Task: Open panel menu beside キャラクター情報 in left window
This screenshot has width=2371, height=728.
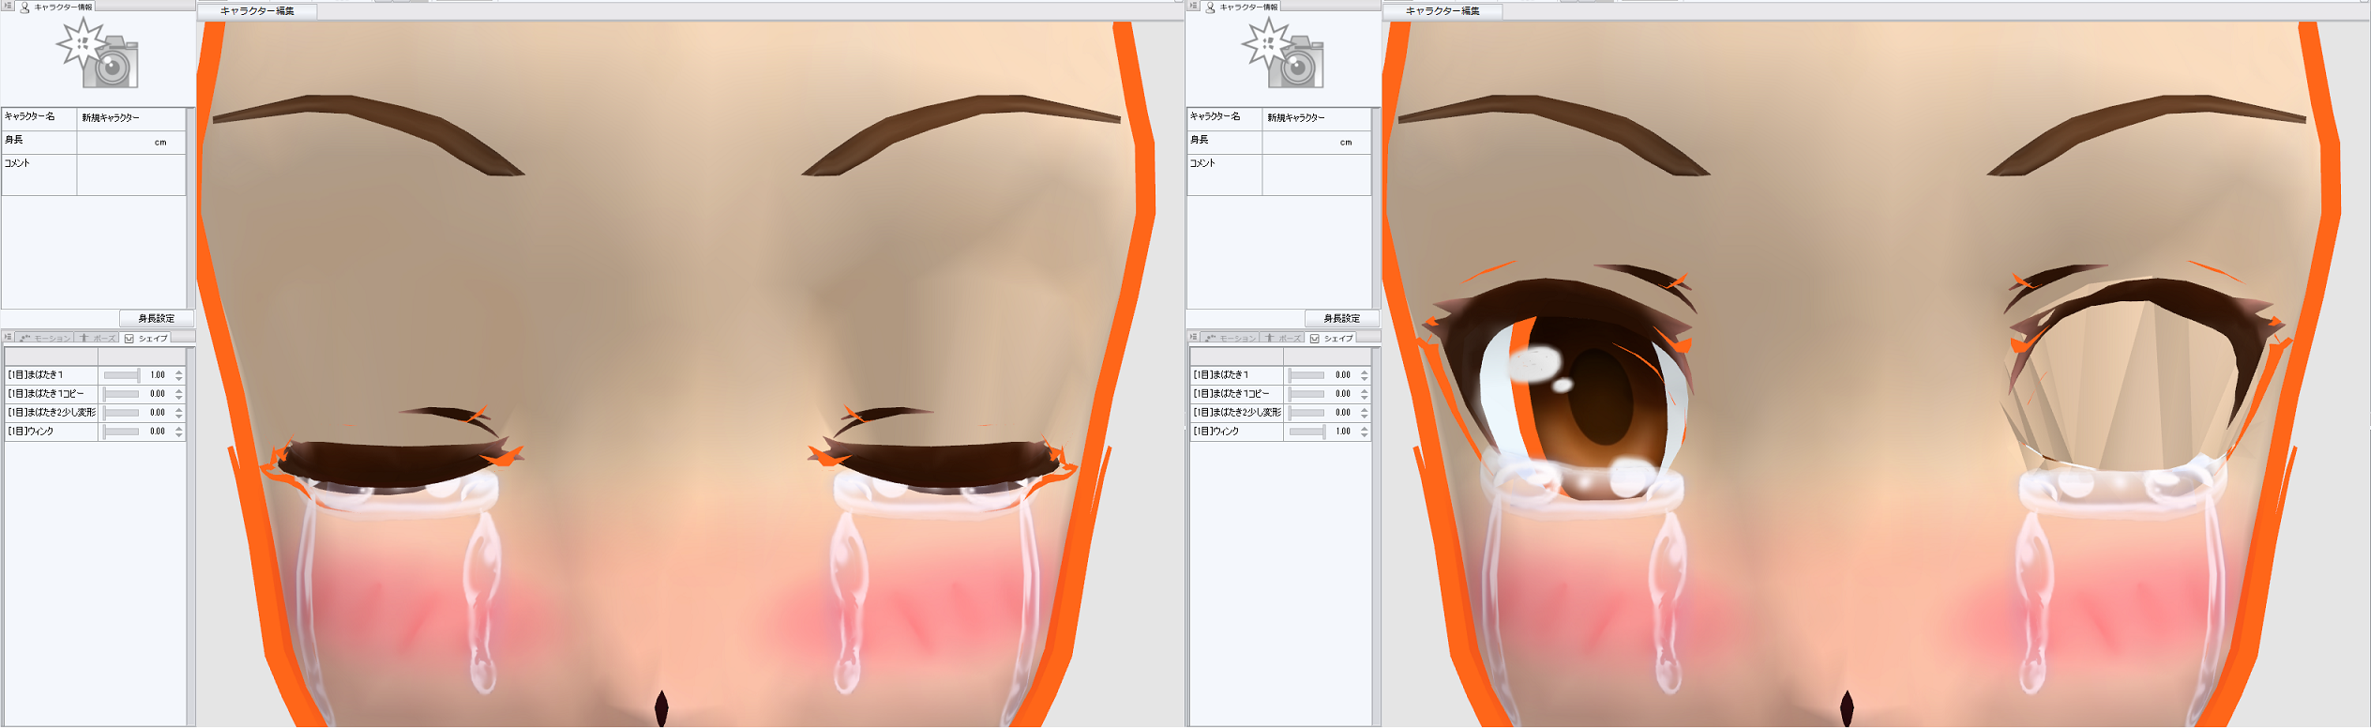Action: (8, 7)
